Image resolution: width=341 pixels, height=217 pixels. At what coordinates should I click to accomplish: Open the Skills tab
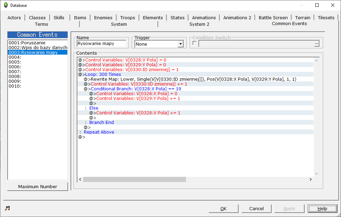pos(59,18)
